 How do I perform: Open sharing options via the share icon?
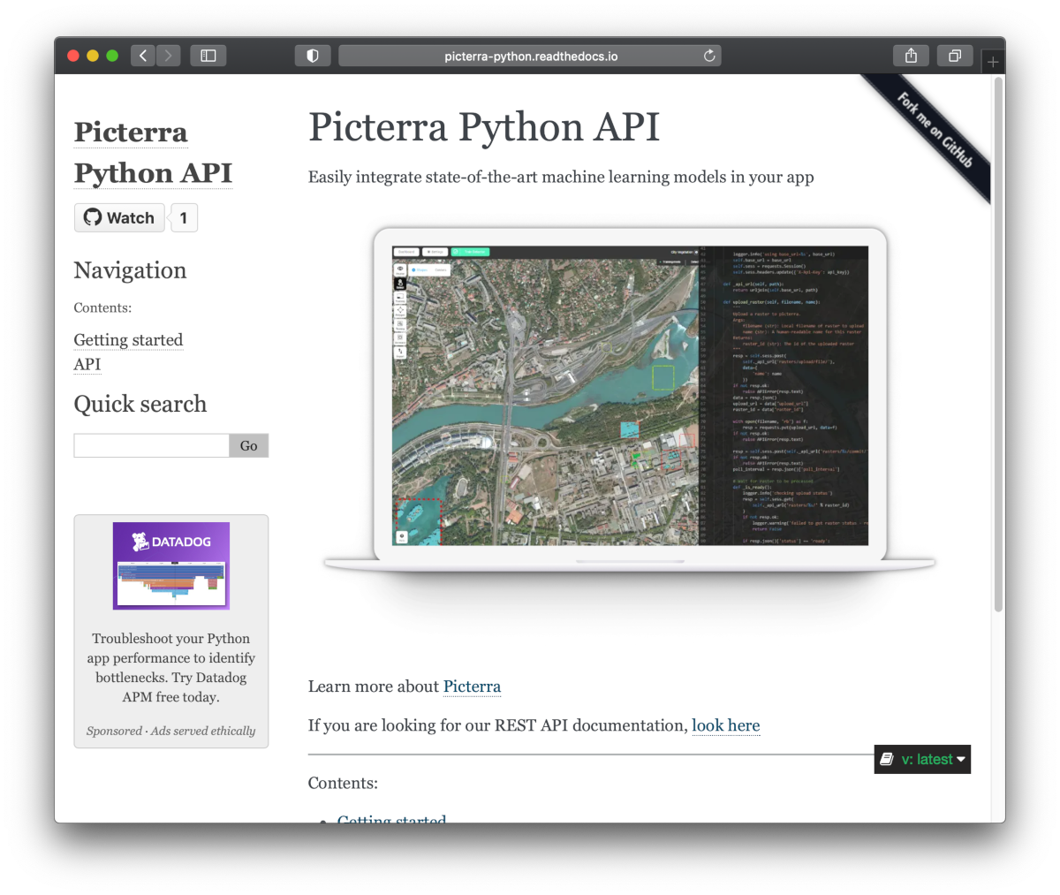pyautogui.click(x=911, y=55)
